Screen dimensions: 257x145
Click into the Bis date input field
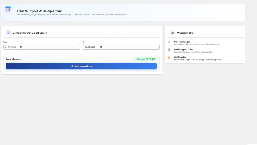tap(121, 47)
